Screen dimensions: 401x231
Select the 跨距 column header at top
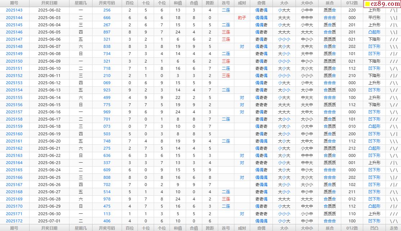pyautogui.click(x=210, y=3)
